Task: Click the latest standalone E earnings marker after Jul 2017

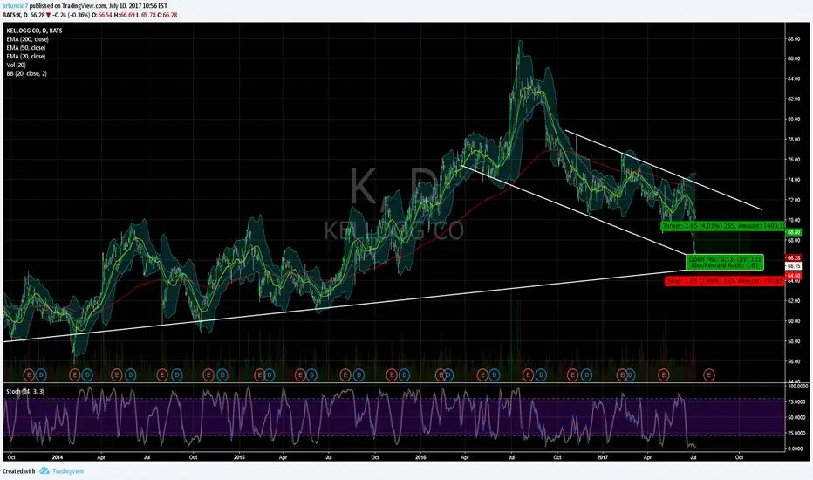Action: pos(709,374)
